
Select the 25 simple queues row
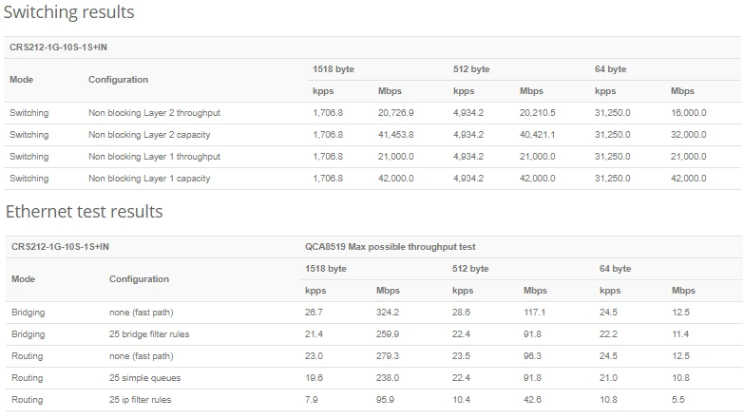click(145, 378)
